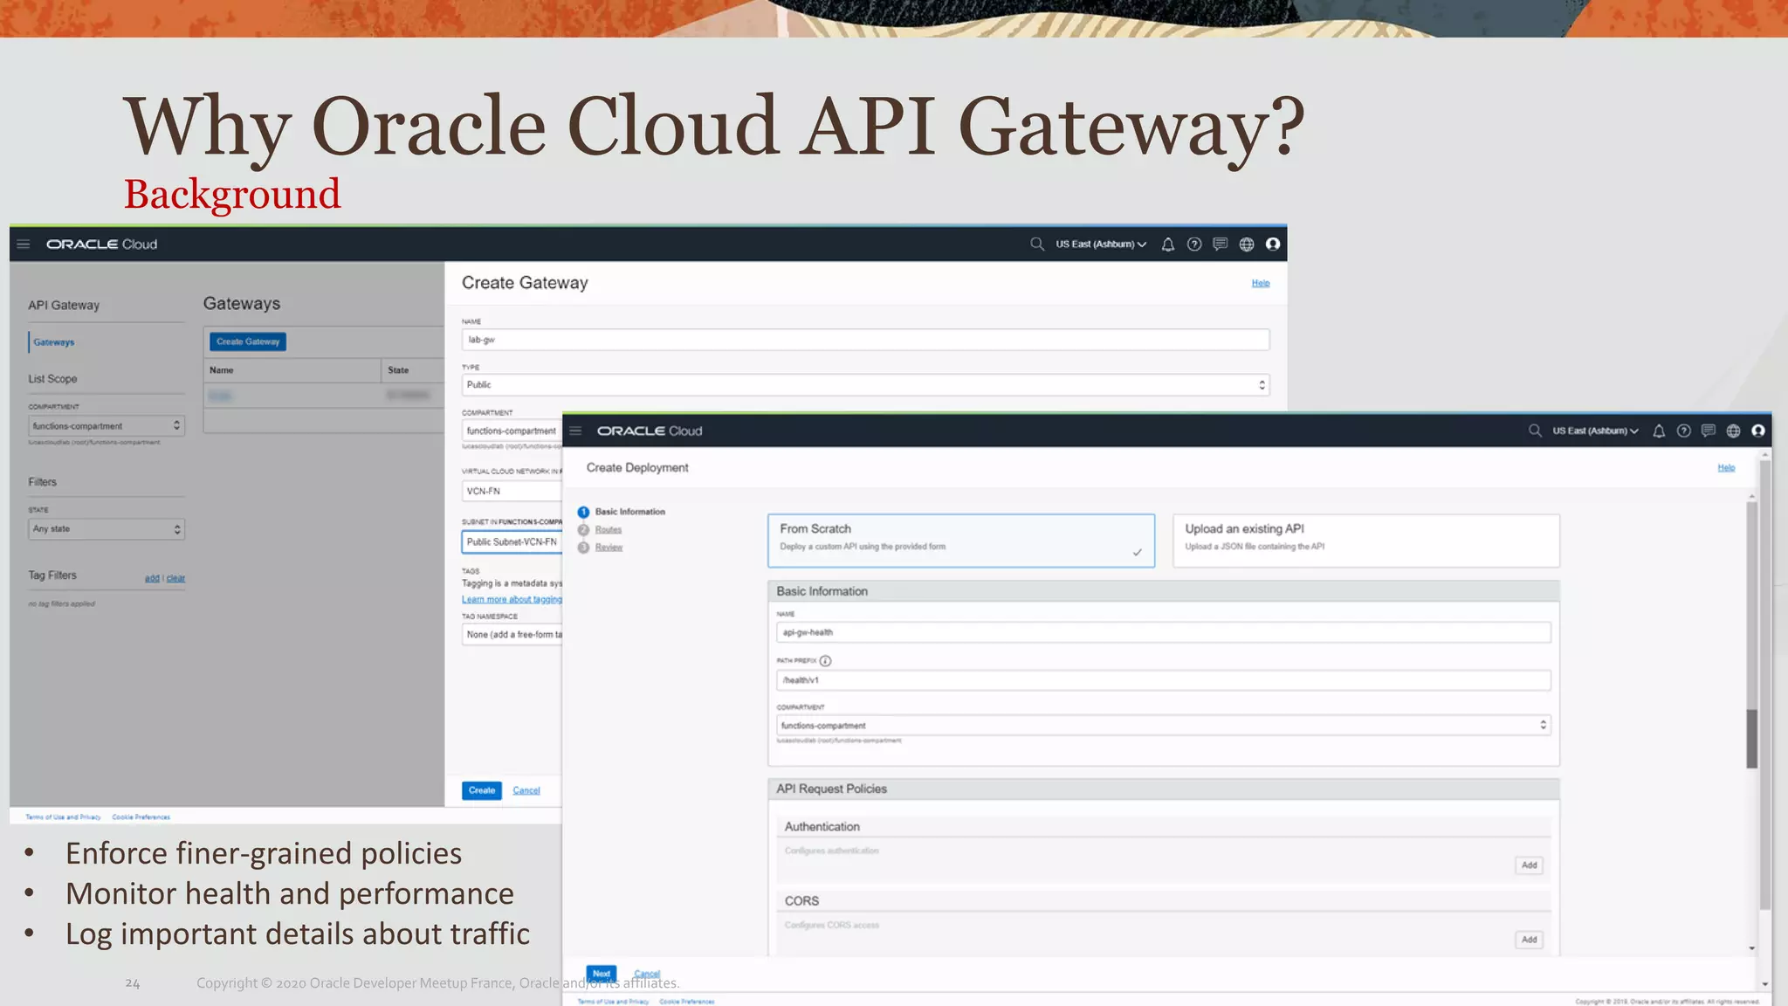Click Cancel link in Create Gateway form
This screenshot has width=1788, height=1006.
coord(526,790)
